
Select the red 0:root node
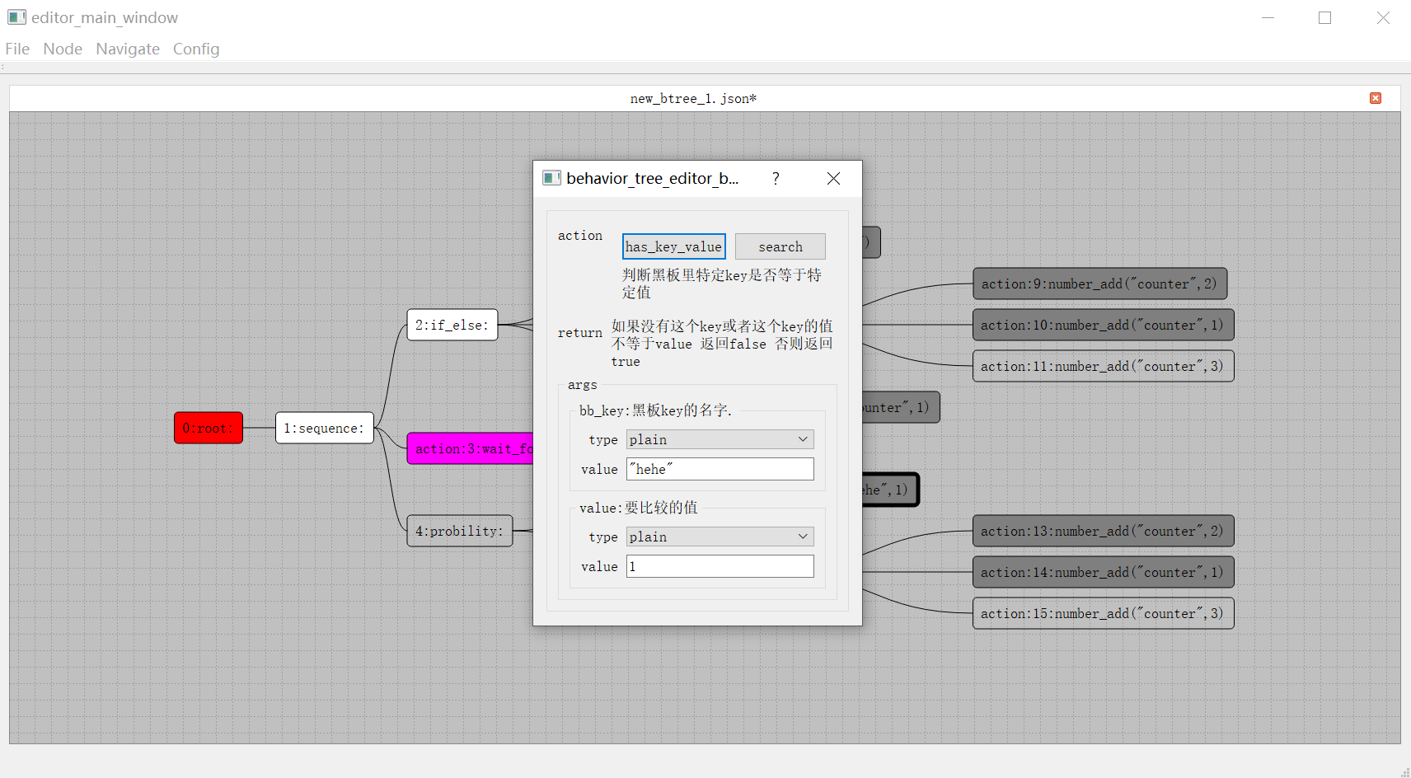(209, 428)
